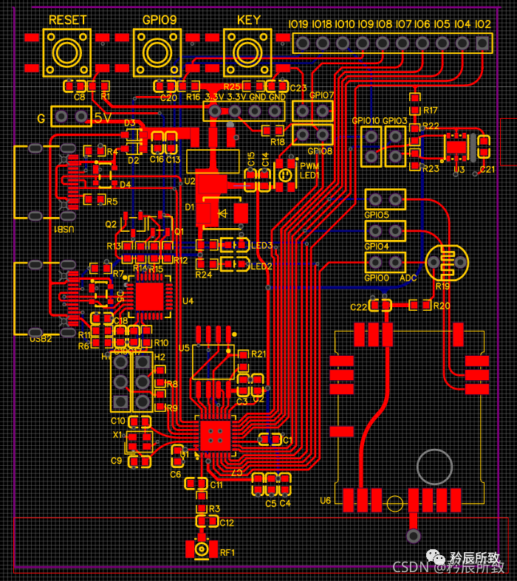Select the U3 IC footprint
This screenshot has width=517, height=581.
pyautogui.click(x=456, y=146)
